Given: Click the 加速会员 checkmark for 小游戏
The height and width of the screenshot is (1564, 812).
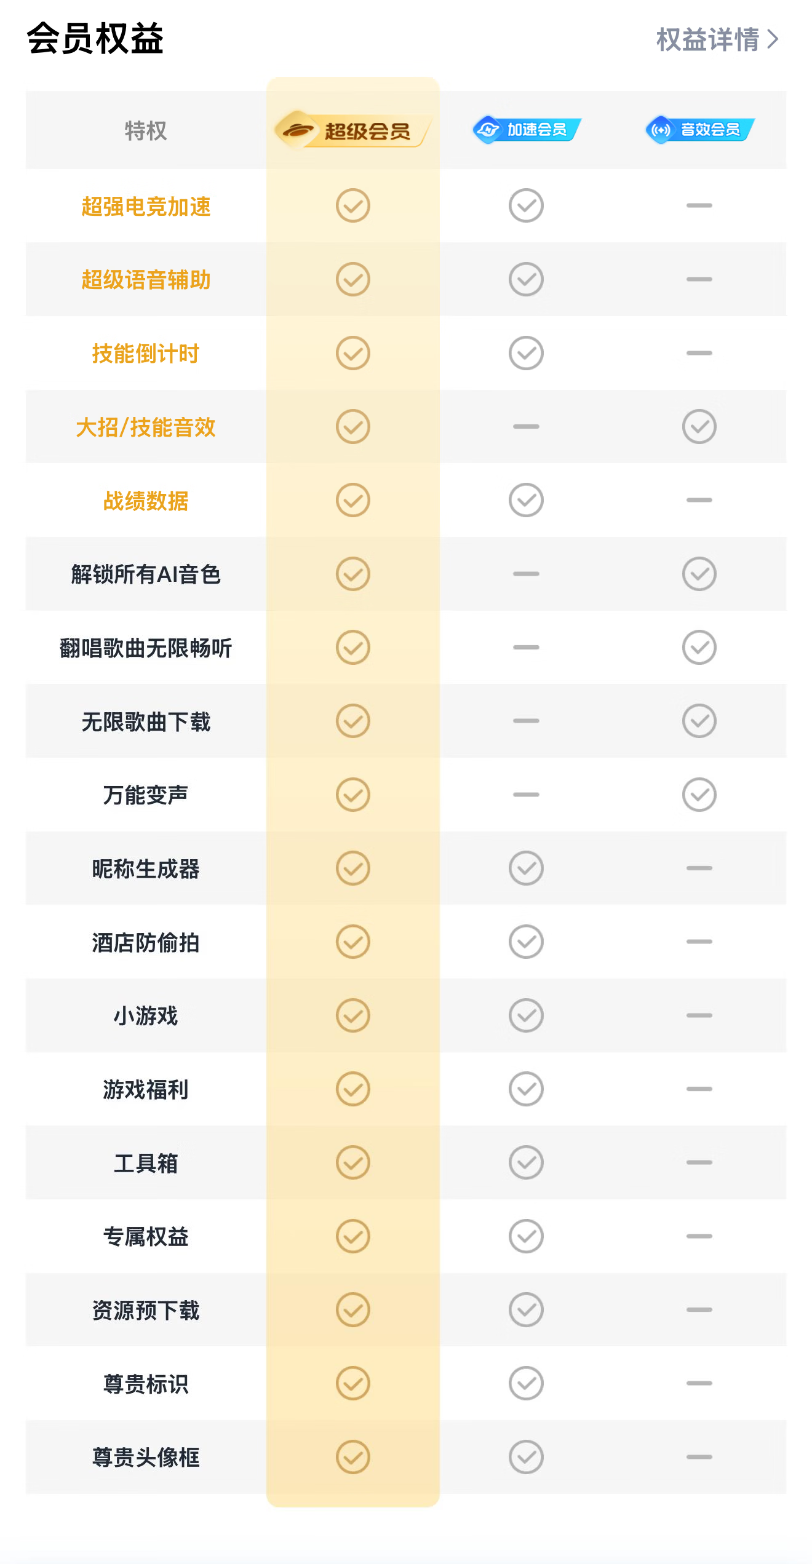Looking at the screenshot, I should pos(526,1015).
